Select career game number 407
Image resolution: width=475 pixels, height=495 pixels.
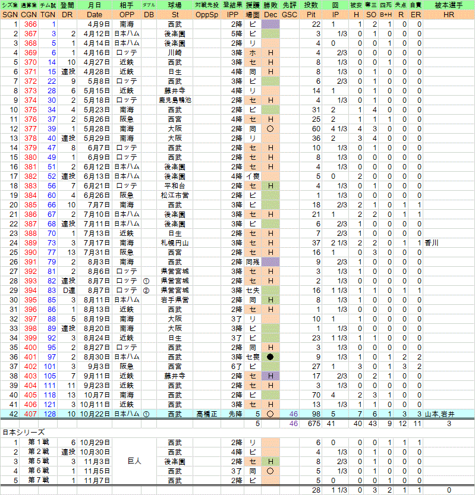[x=31, y=414]
